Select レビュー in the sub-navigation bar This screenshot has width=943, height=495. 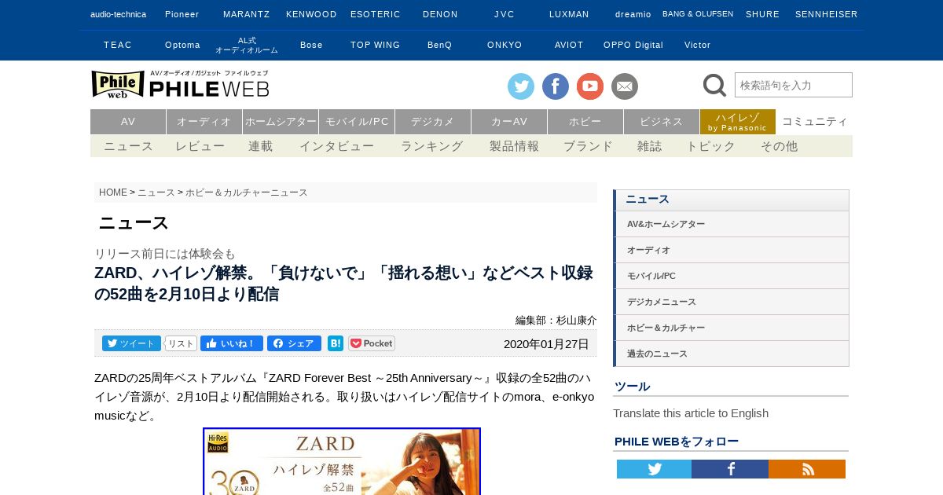200,146
